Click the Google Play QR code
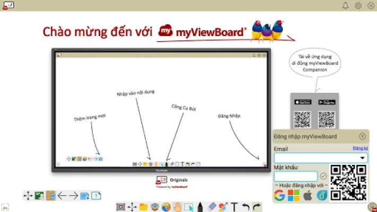 pos(327,119)
